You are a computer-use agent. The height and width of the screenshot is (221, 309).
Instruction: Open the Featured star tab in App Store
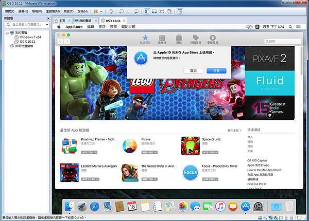tap(145, 40)
